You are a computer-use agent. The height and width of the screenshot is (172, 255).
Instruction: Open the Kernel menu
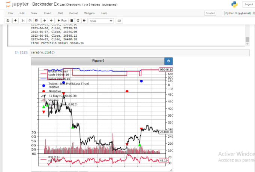(73, 13)
